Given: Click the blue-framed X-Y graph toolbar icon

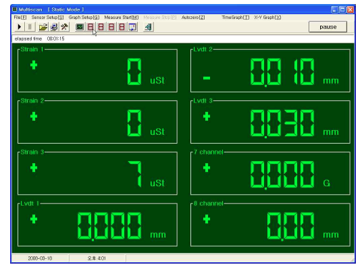Looking at the screenshot, I should point(132,27).
